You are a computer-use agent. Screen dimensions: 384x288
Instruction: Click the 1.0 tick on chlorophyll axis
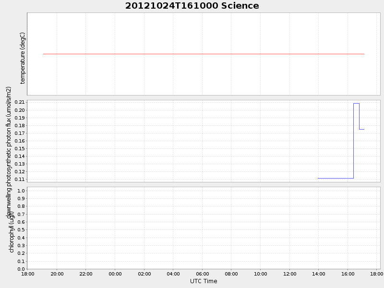21,191
